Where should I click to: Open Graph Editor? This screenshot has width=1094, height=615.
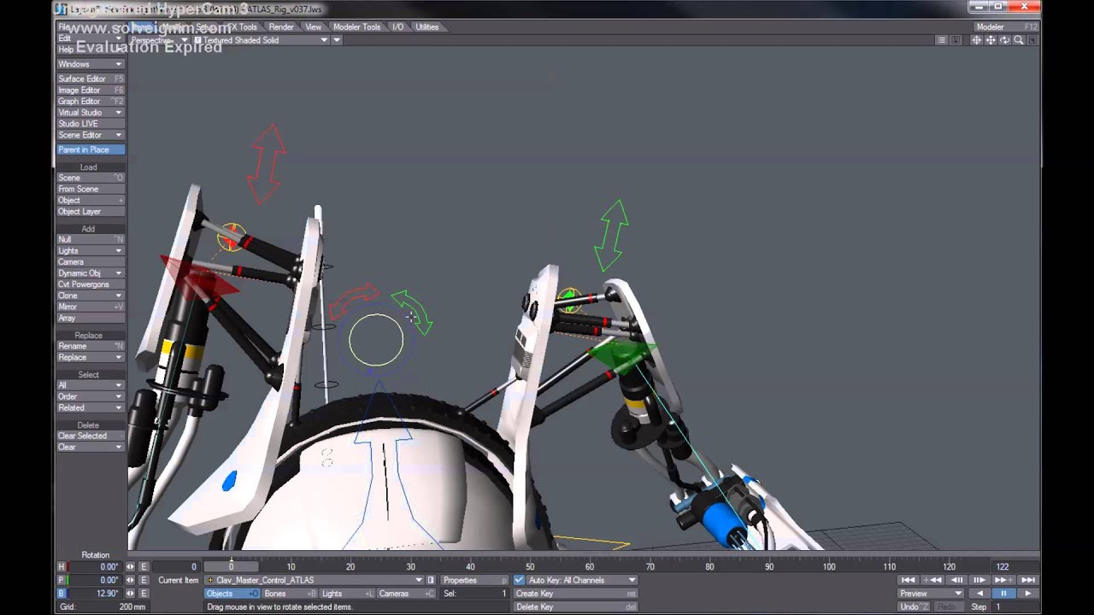91,101
